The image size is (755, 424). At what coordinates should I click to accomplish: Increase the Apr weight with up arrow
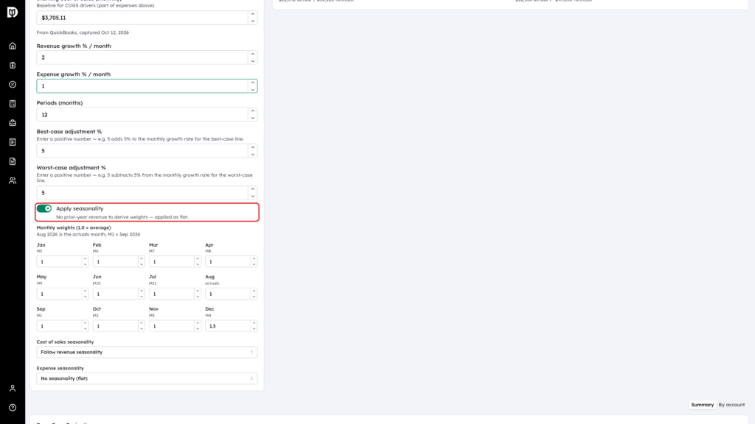tap(254, 259)
